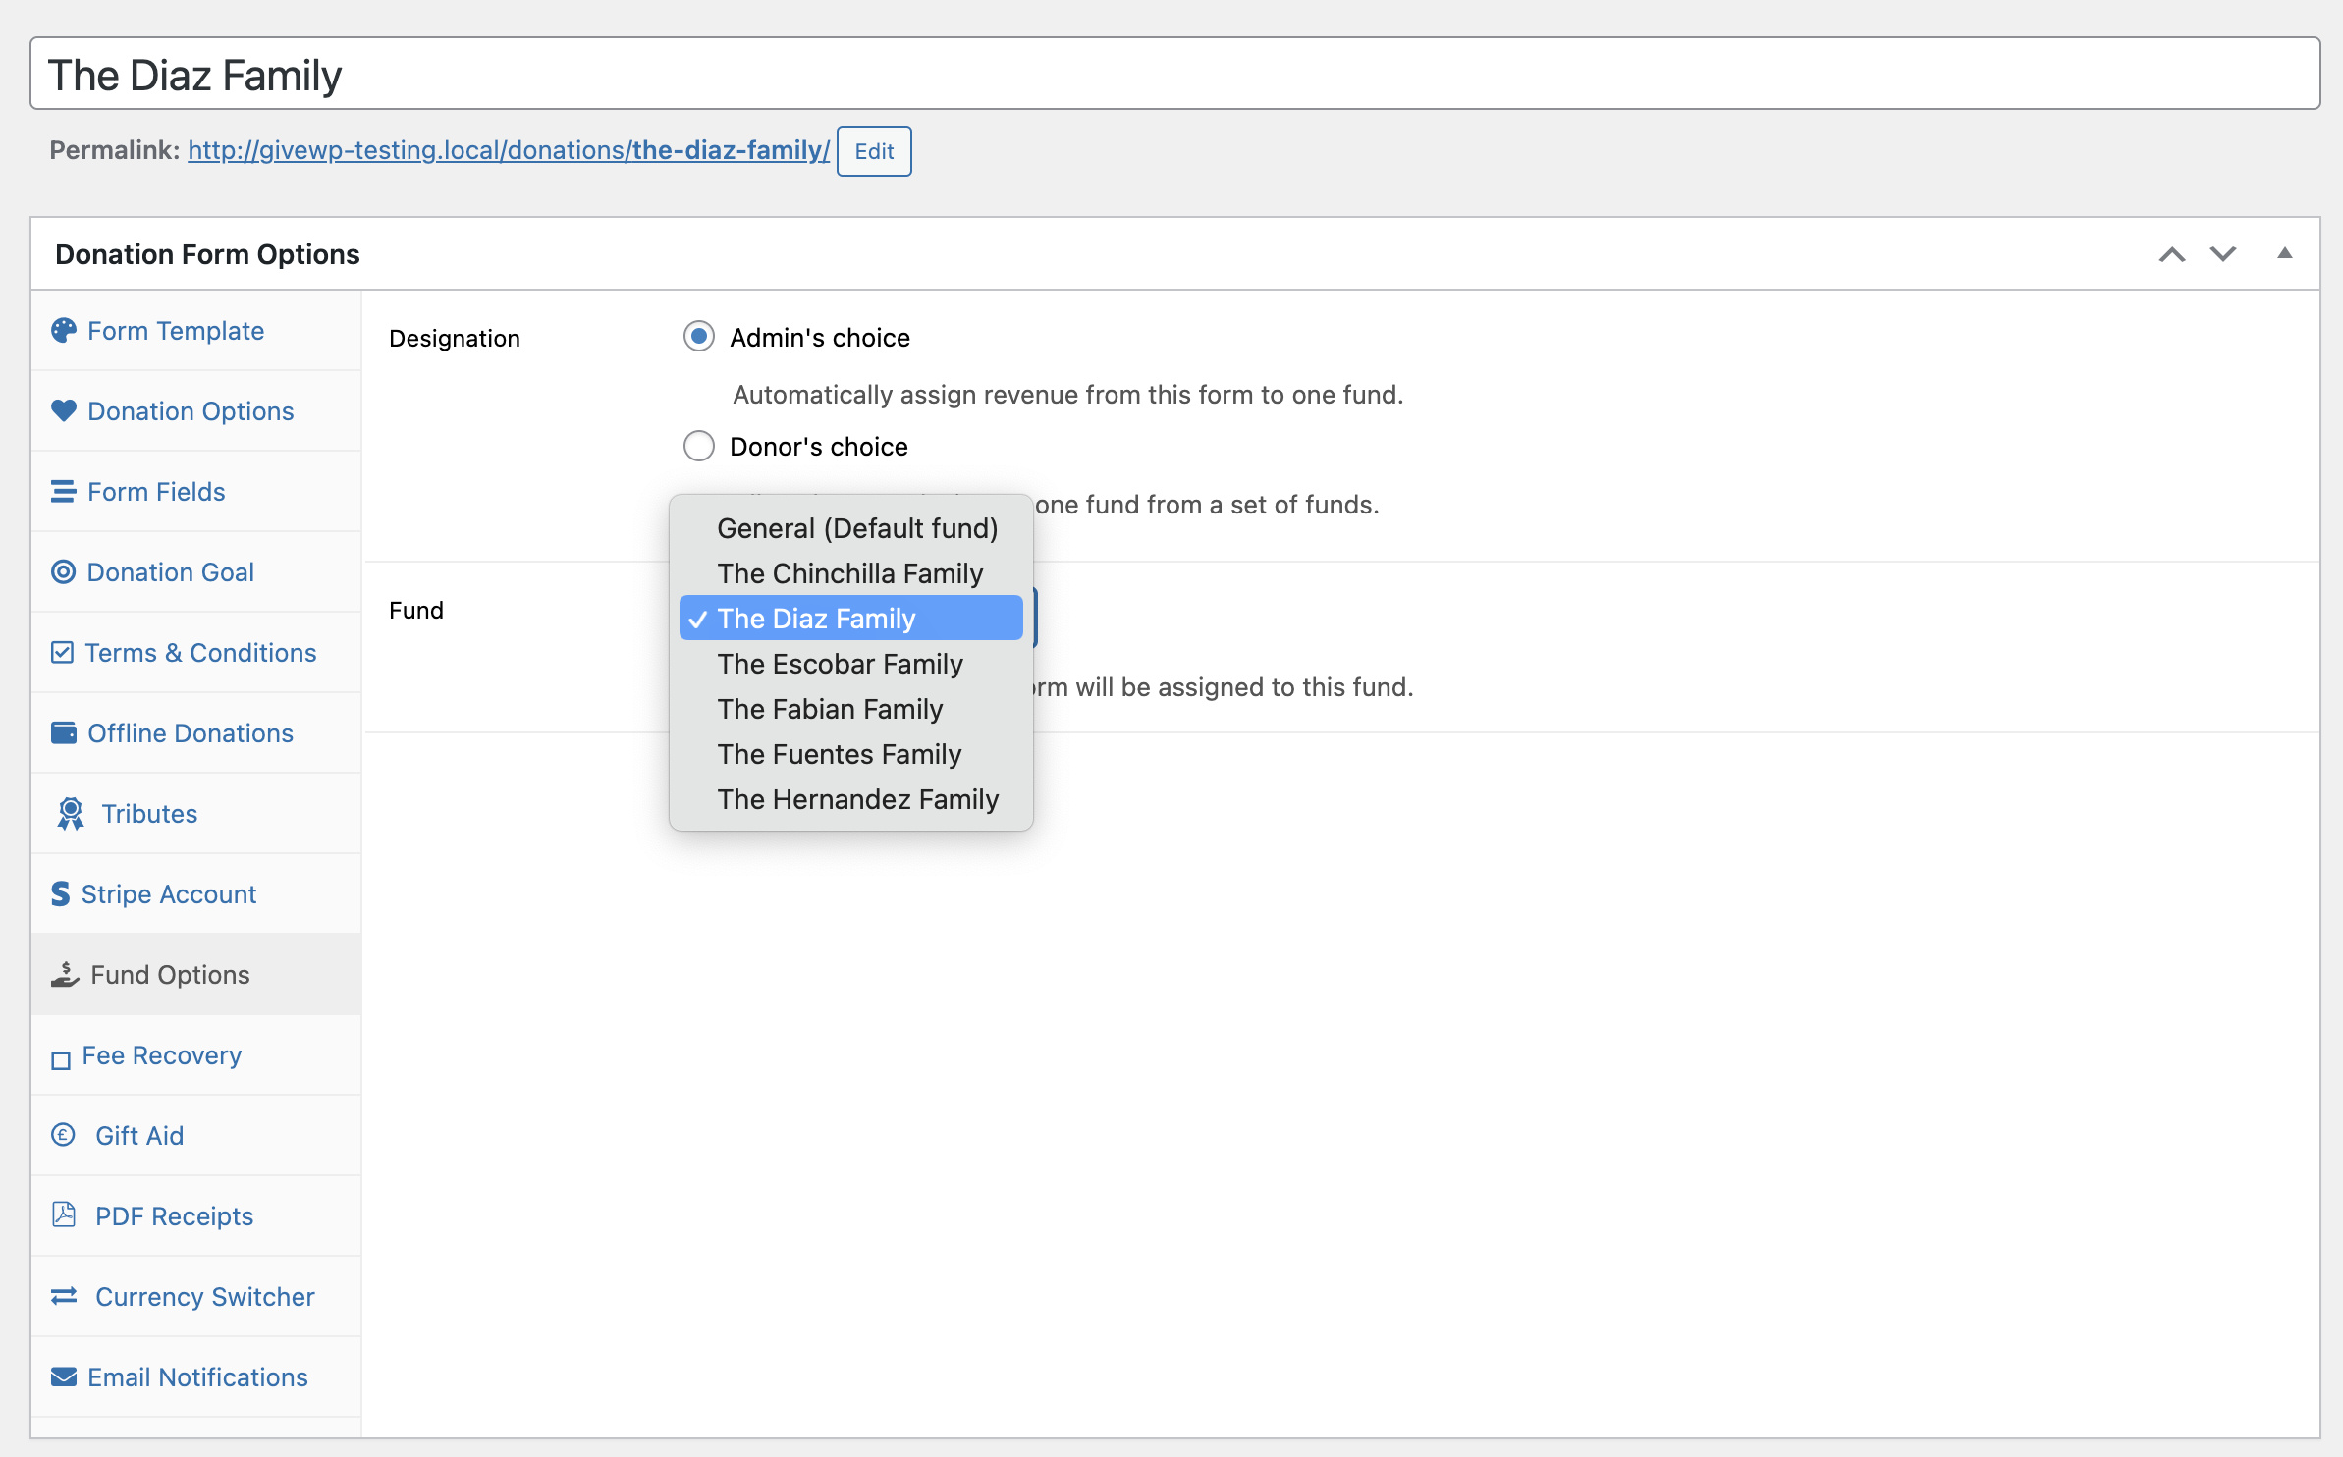Click the Donation Form Options heading
The height and width of the screenshot is (1457, 2343).
click(x=207, y=254)
